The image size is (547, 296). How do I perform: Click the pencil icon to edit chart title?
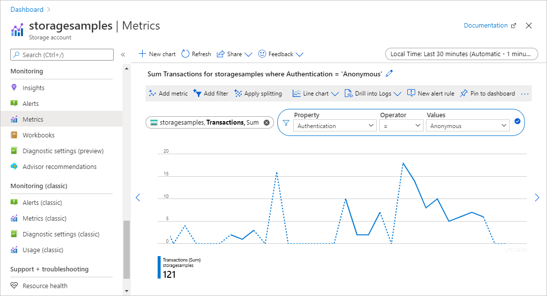[390, 73]
